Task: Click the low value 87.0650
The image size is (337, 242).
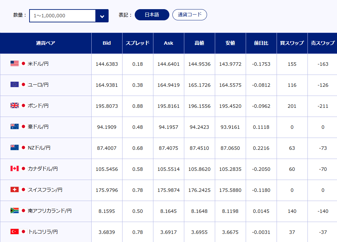Action: [x=230, y=148]
